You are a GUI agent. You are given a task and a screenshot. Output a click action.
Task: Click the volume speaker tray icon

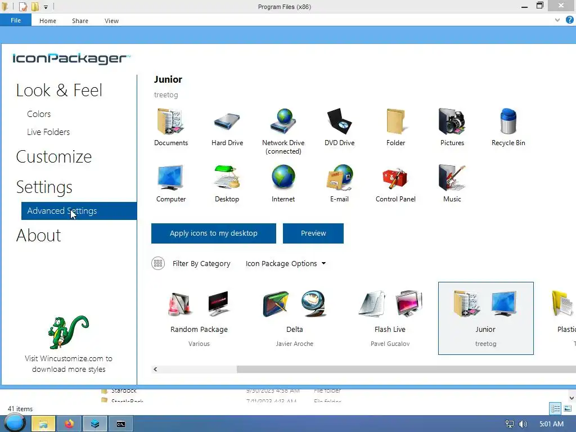523,424
